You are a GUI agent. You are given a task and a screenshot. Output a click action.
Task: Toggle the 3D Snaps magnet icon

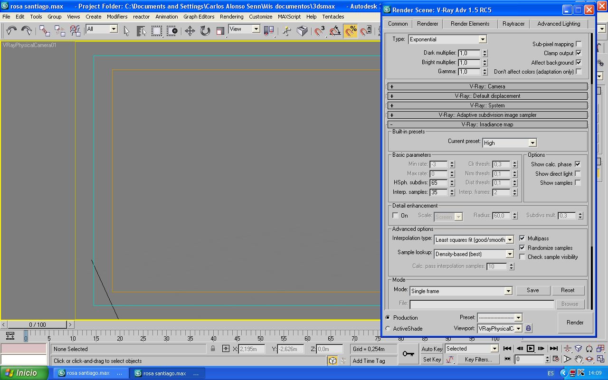(x=320, y=31)
